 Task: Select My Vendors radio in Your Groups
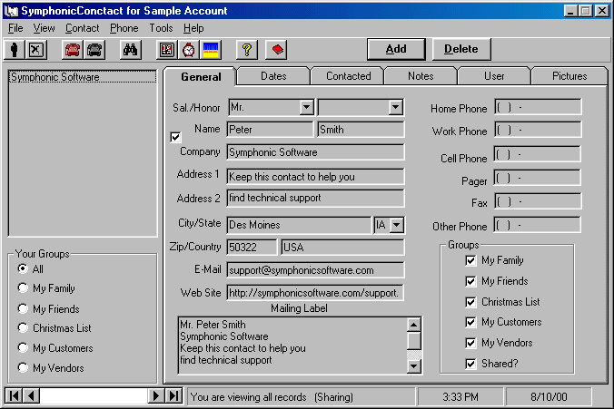[23, 367]
